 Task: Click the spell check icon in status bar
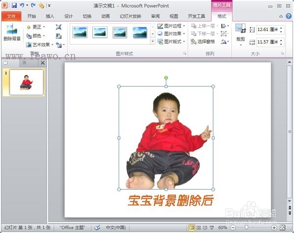[97, 228]
